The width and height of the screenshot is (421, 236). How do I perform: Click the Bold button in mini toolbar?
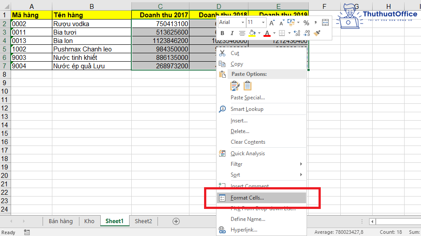pos(222,33)
